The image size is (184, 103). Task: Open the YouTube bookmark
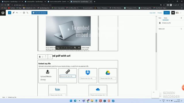click(x=11, y=8)
